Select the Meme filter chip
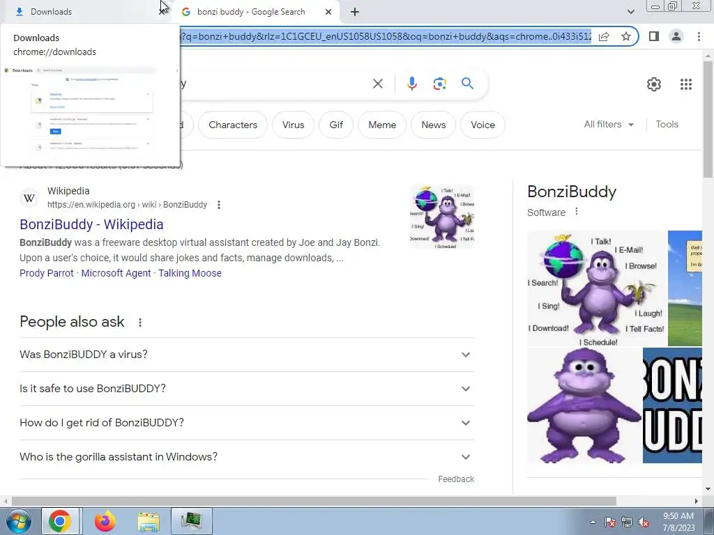The image size is (714, 535). (382, 125)
